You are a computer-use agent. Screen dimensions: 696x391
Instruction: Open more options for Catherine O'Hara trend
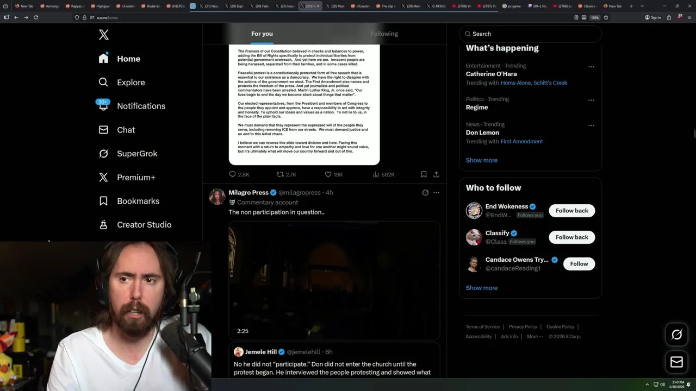coord(591,67)
